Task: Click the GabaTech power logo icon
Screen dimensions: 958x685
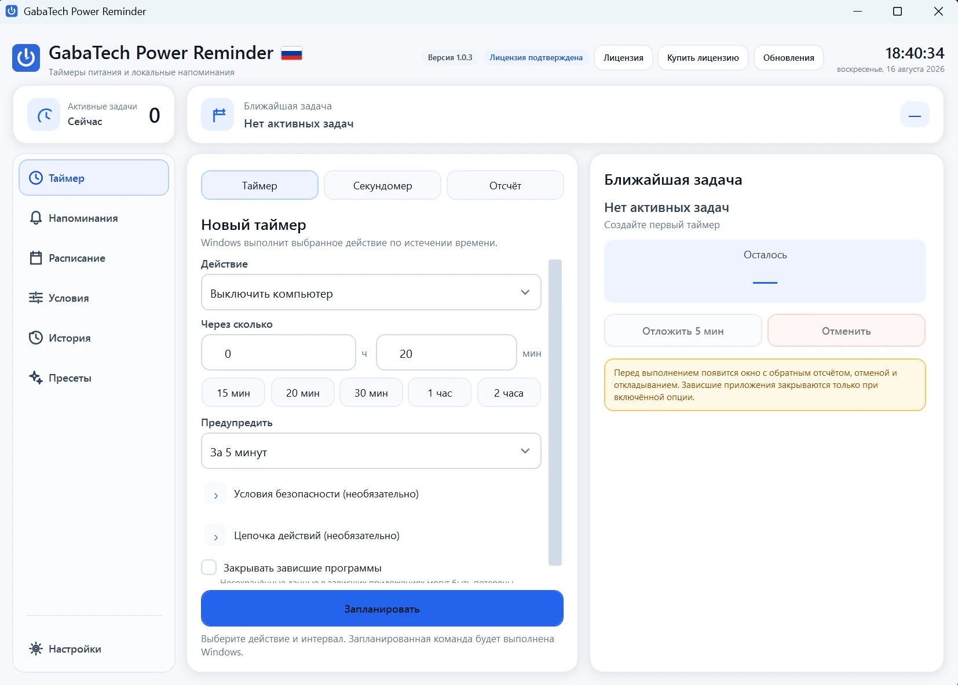Action: click(x=26, y=58)
